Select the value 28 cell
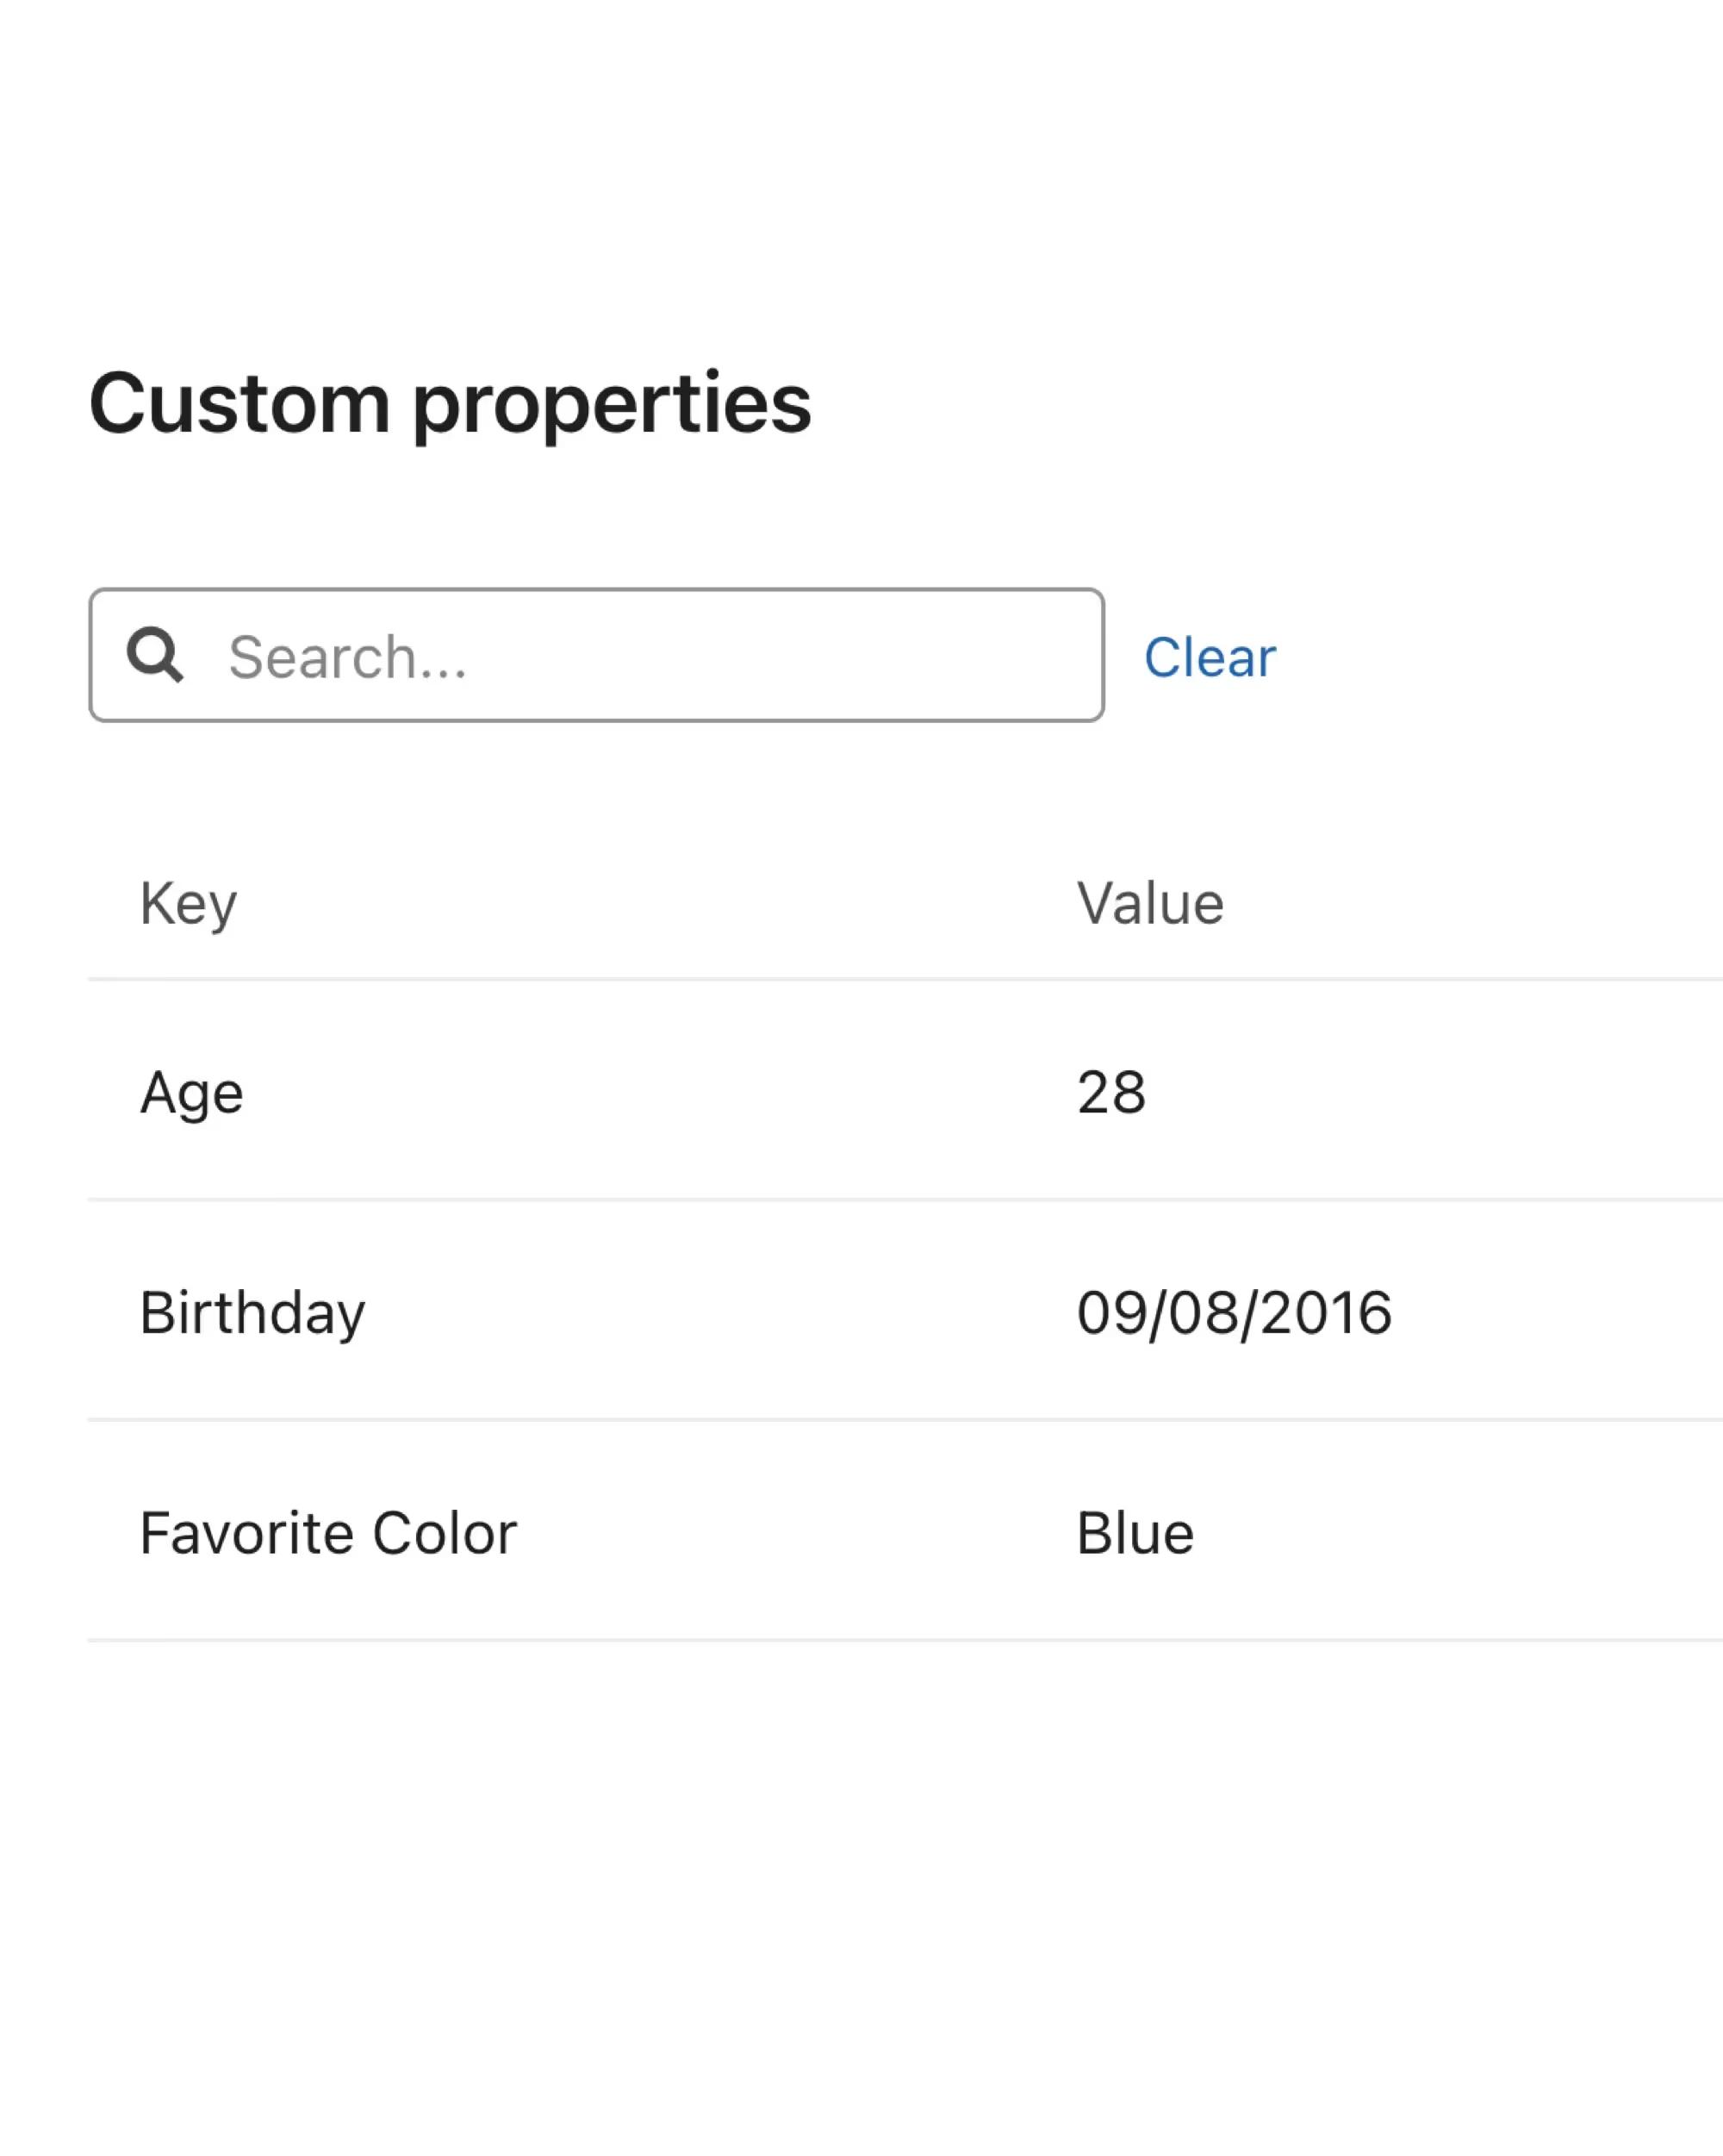 tap(1111, 1092)
